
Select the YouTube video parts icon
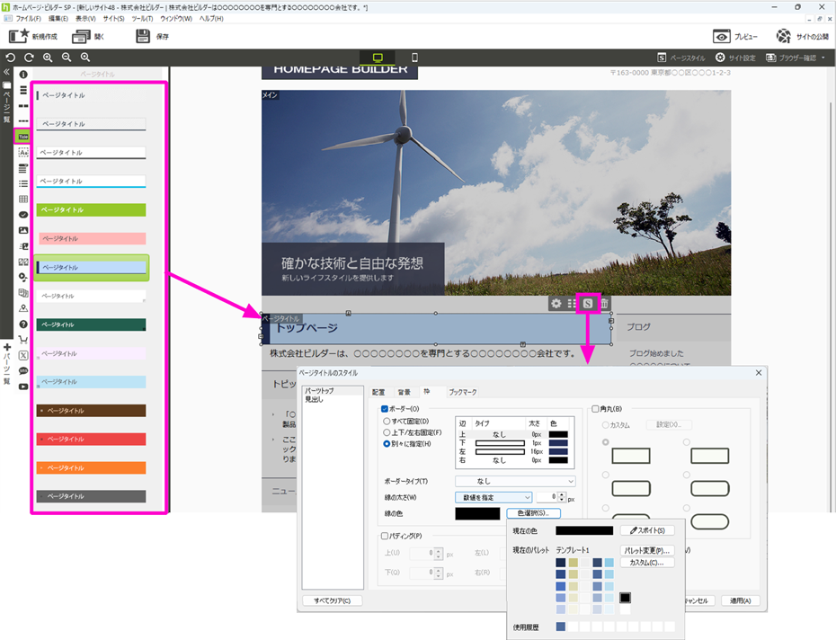[23, 387]
